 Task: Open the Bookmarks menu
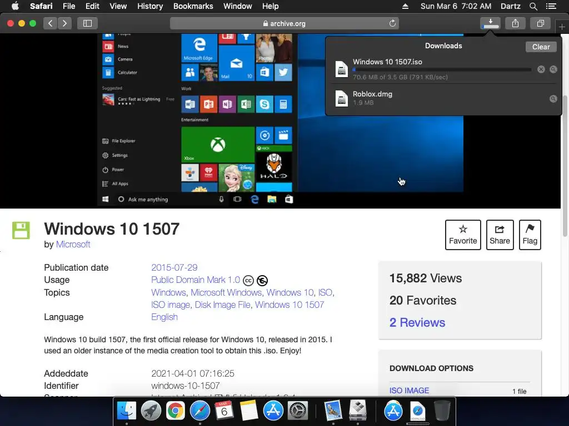coord(193,6)
